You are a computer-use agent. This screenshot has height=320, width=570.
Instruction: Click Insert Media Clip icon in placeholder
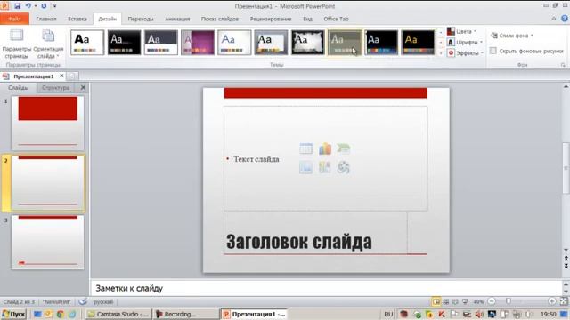point(343,167)
